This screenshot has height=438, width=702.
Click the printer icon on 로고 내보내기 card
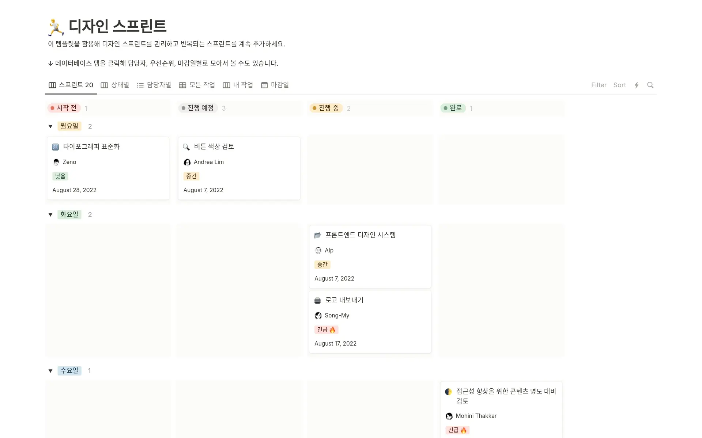tap(317, 300)
